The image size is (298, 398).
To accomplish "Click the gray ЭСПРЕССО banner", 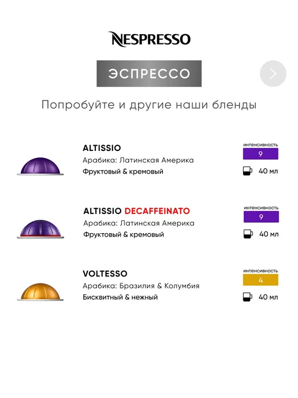I will [x=149, y=73].
